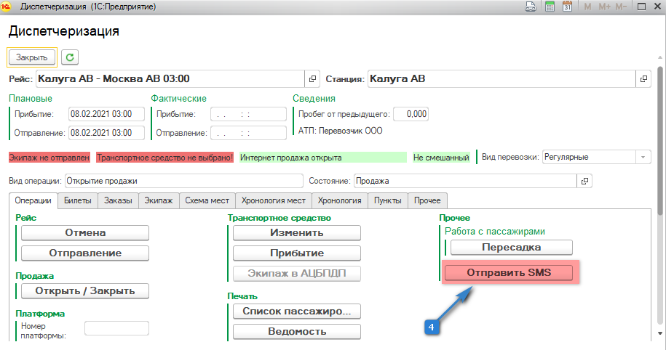Switch to the Билеты tab
This screenshot has height=350, width=666.
coord(77,200)
